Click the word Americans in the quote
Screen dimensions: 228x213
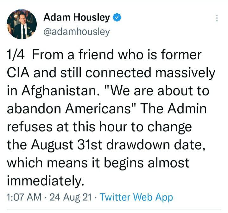(98, 109)
